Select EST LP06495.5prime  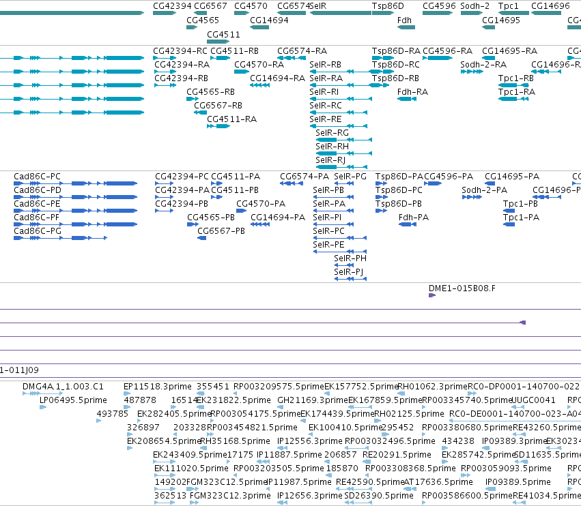(73, 400)
